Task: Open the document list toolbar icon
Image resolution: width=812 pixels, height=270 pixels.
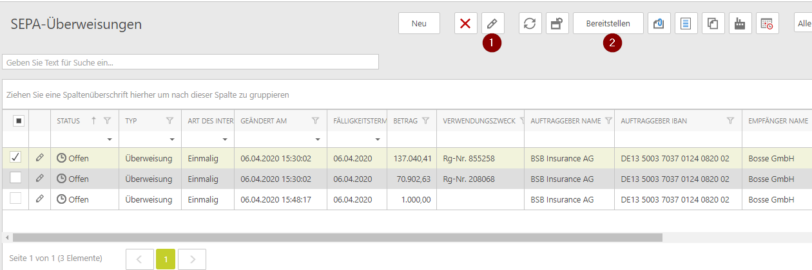Action: point(686,24)
